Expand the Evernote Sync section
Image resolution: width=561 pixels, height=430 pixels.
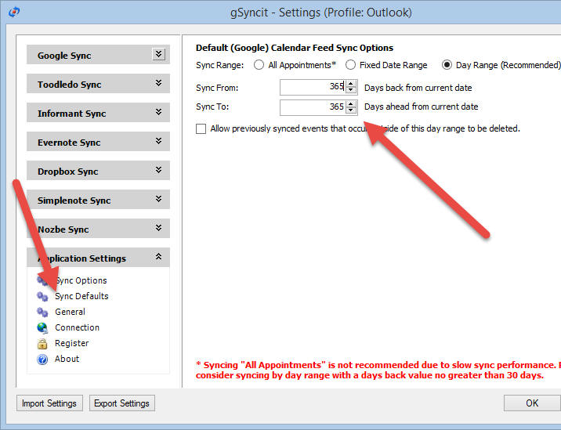point(158,141)
